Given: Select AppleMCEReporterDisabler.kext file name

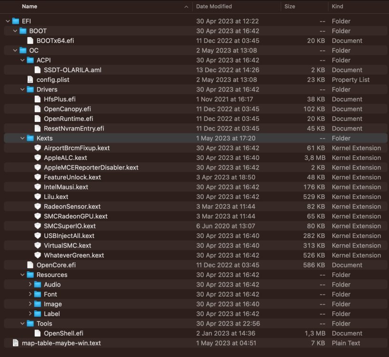Looking at the screenshot, I should (x=91, y=168).
